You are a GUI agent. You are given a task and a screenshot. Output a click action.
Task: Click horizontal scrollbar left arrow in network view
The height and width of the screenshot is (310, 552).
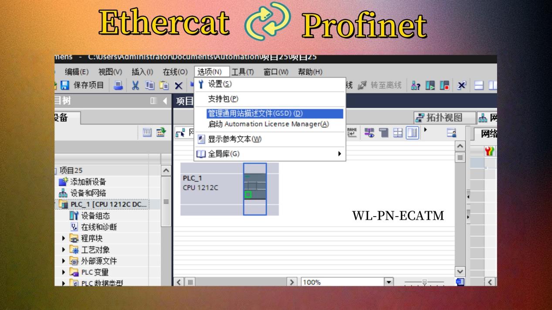click(178, 282)
